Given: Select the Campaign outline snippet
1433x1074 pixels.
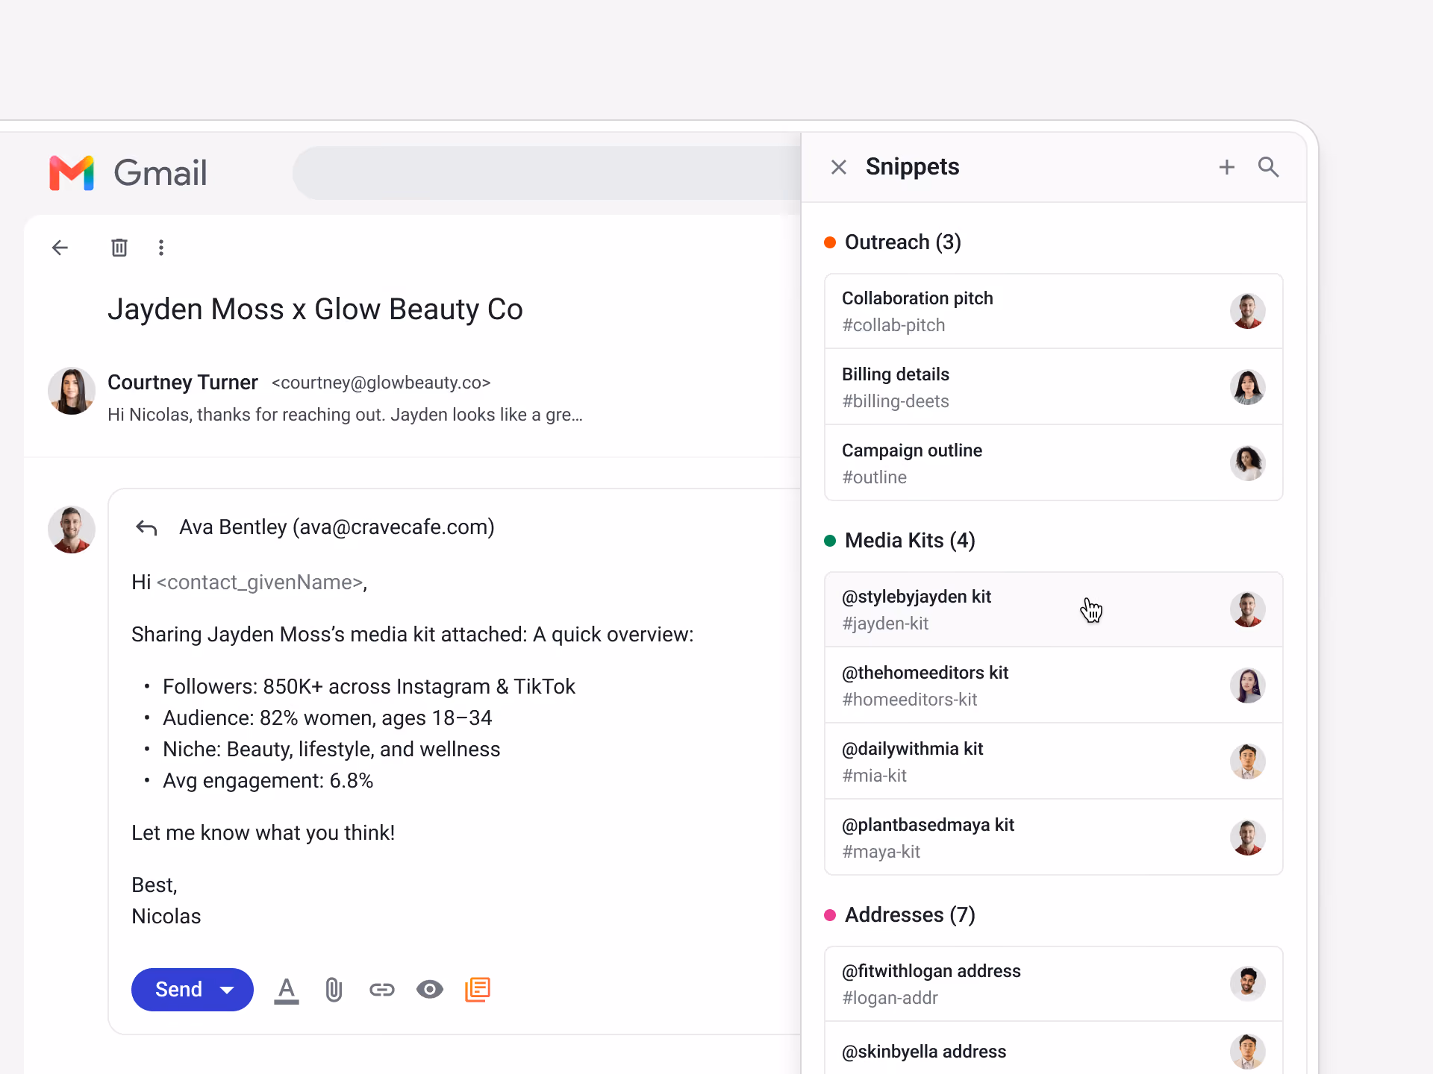Looking at the screenshot, I should 1054,463.
